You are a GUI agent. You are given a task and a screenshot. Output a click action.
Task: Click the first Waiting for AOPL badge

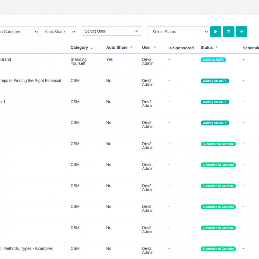[215, 81]
